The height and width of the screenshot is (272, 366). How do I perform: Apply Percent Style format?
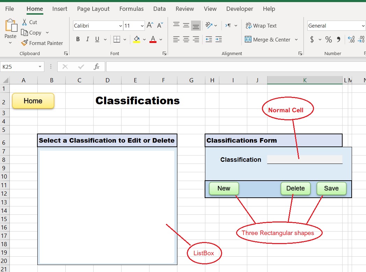[328, 39]
